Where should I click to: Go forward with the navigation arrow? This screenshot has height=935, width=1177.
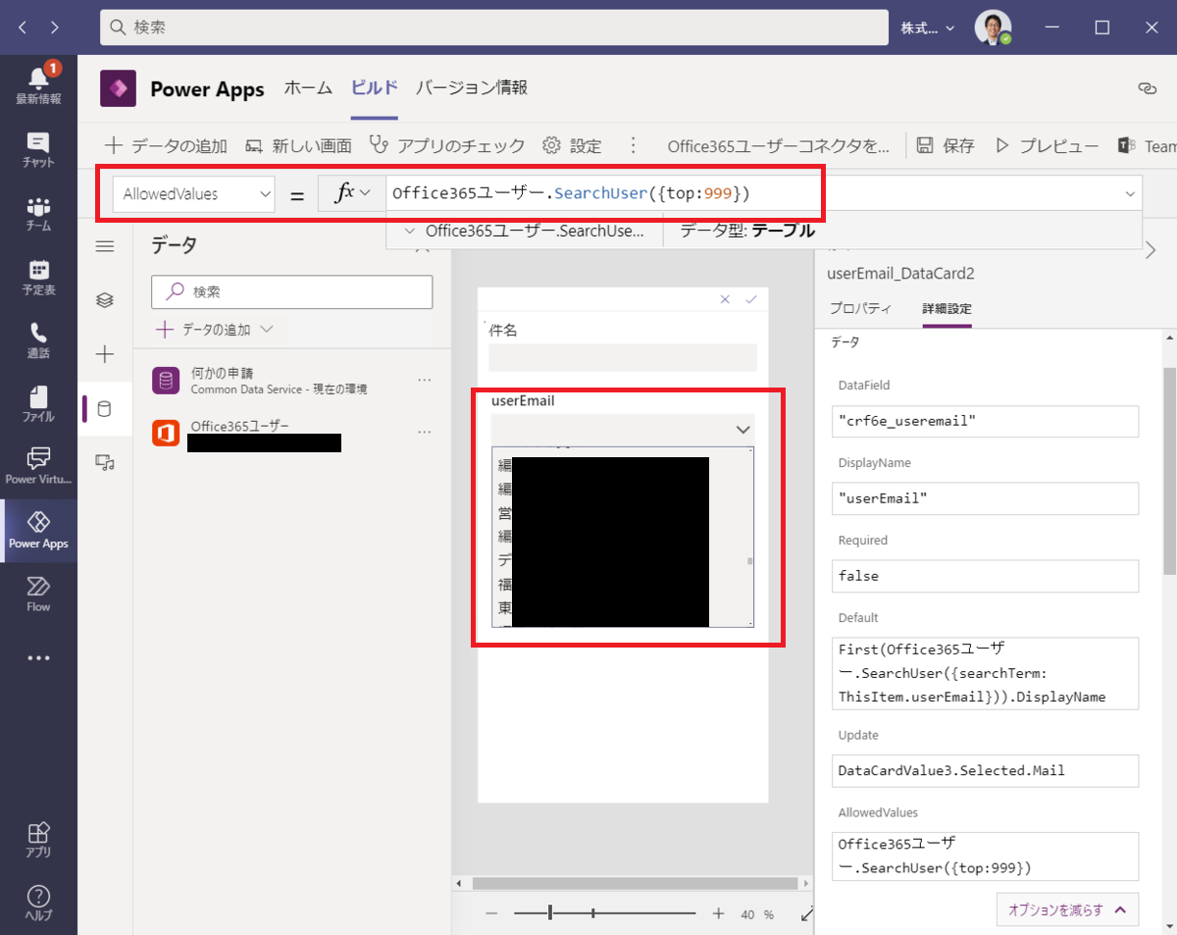pos(54,27)
